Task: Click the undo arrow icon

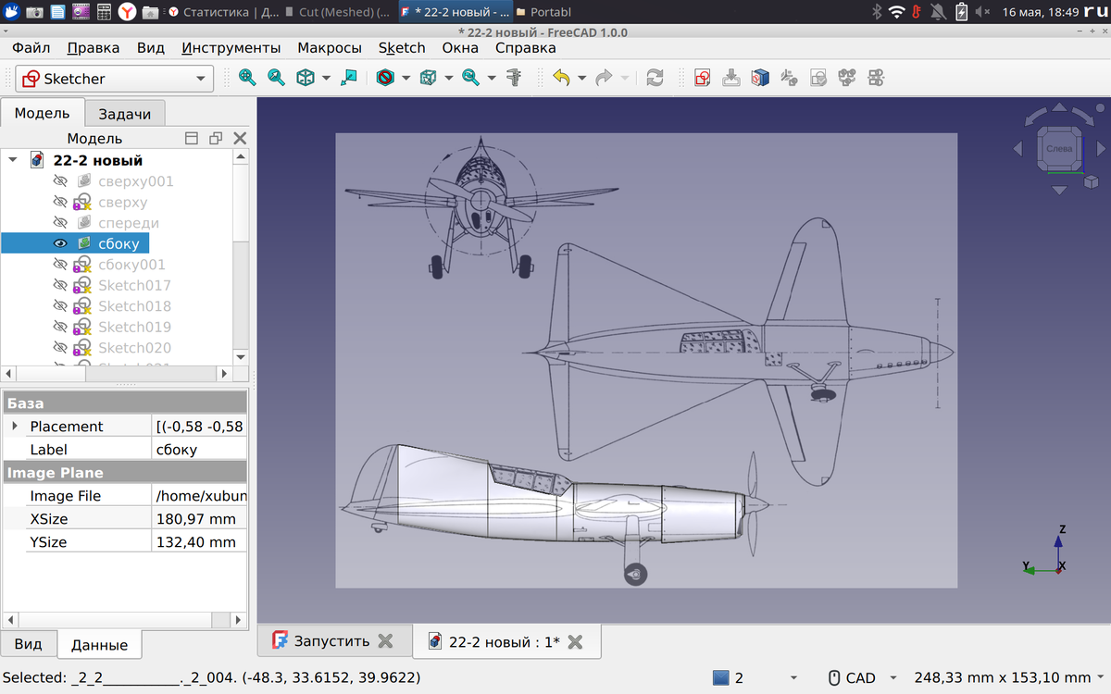Action: 561,79
